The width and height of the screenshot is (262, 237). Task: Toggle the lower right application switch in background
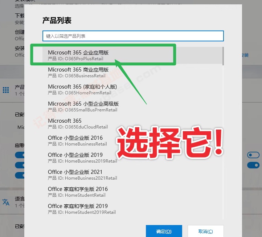click(253, 165)
